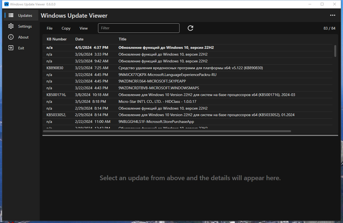Focus the Filter text box

point(139,28)
